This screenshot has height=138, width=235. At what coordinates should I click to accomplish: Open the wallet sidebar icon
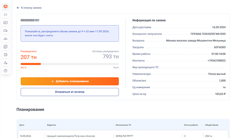(x=5, y=55)
